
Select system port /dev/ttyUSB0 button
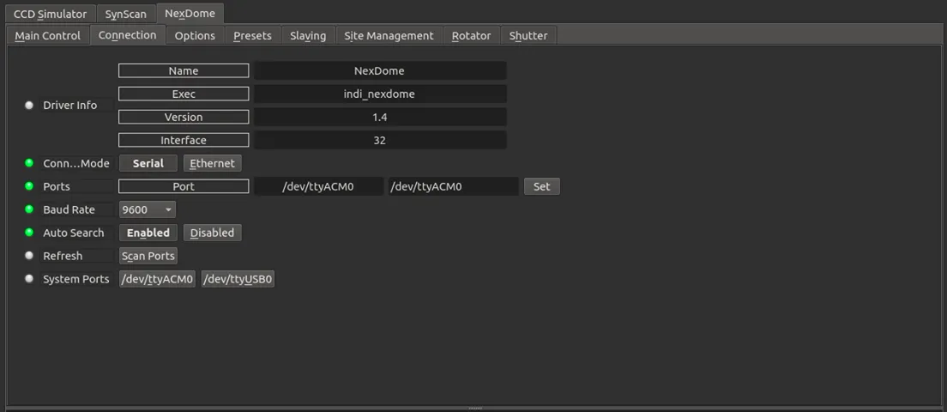coord(238,279)
